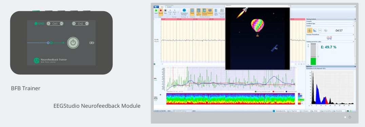This screenshot has height=127, width=365.
Task: Toggle the EEG Spectra window button
Action: pyautogui.click(x=198, y=12)
